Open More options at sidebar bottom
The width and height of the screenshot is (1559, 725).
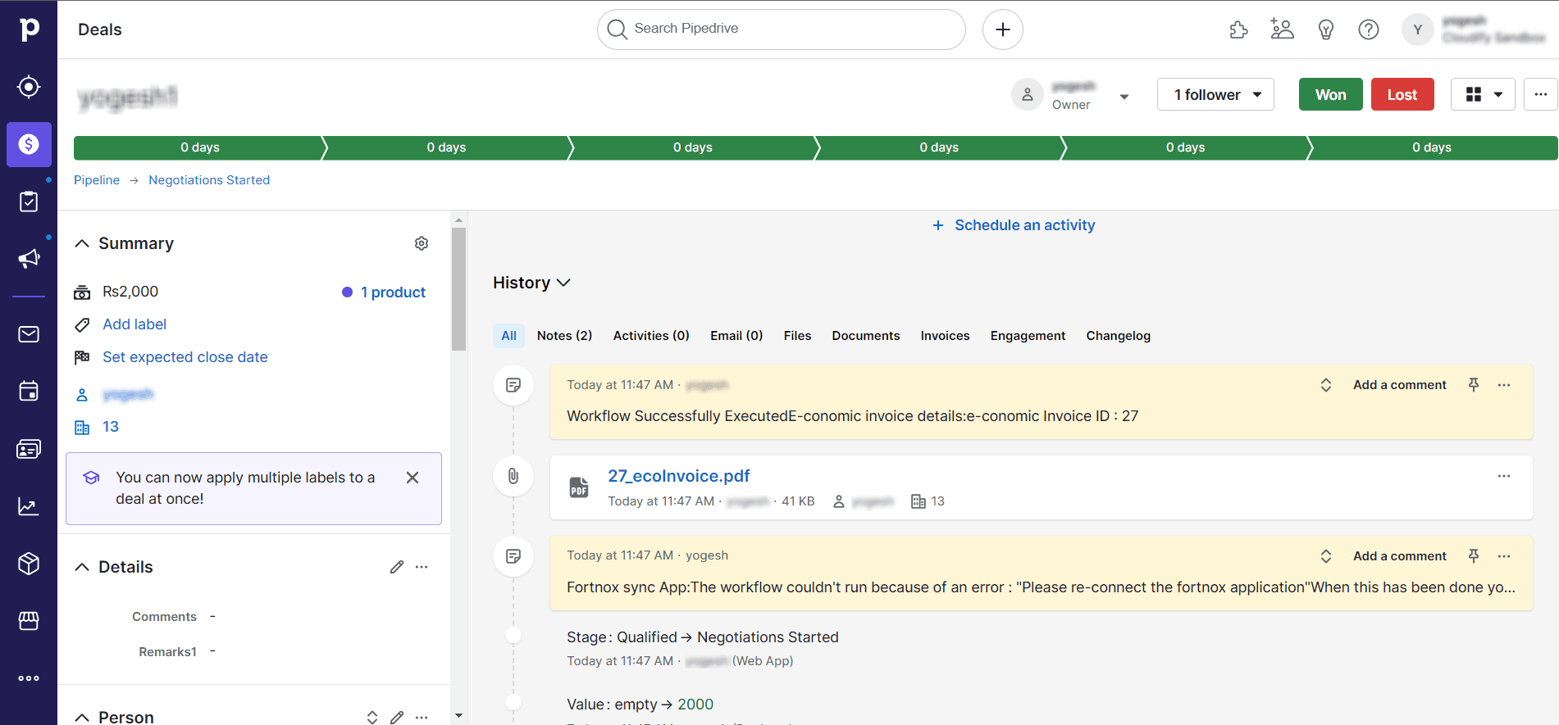29,678
